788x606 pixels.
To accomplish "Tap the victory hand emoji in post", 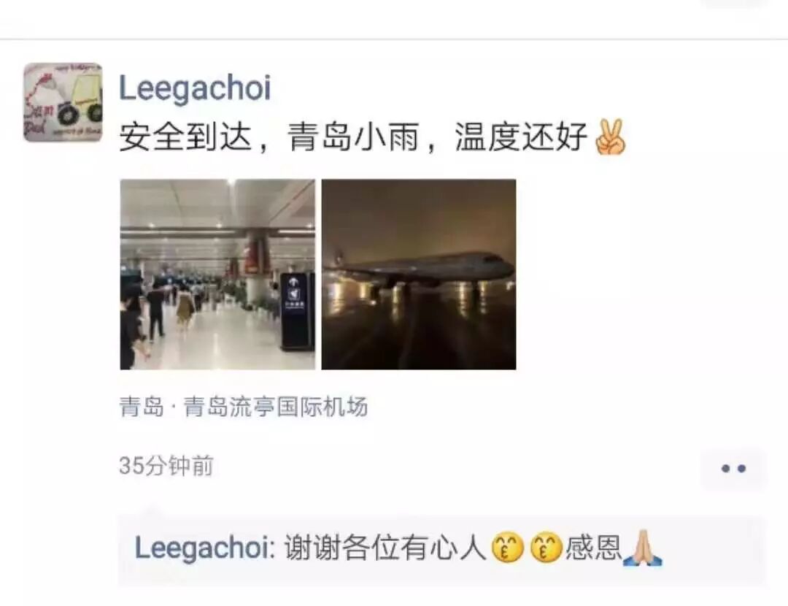I will 610,137.
